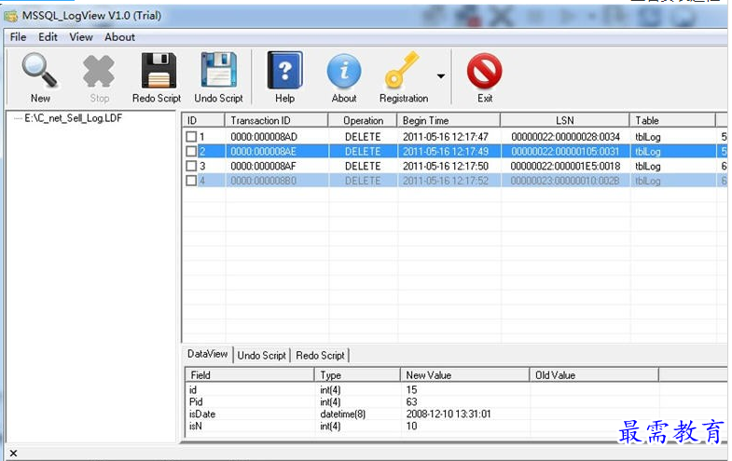Click begin time 2011-05-16 12:17:50

[446, 166]
